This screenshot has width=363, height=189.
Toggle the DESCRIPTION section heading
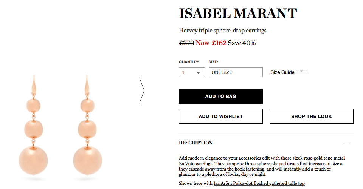coord(195,143)
